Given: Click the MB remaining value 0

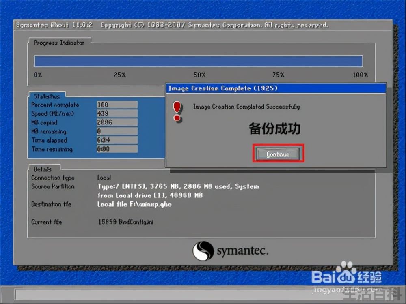Looking at the screenshot, I should (117, 131).
